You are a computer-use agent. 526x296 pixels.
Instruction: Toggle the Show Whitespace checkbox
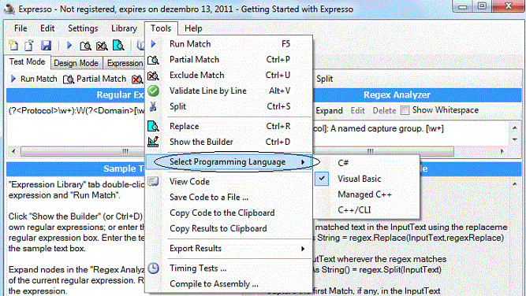[x=405, y=110]
